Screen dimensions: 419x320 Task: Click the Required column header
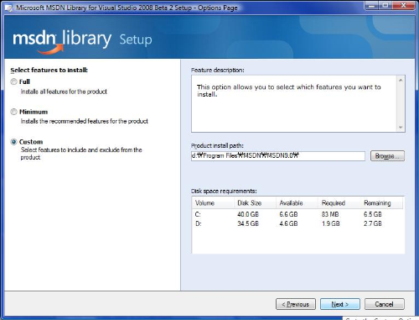pyautogui.click(x=339, y=203)
